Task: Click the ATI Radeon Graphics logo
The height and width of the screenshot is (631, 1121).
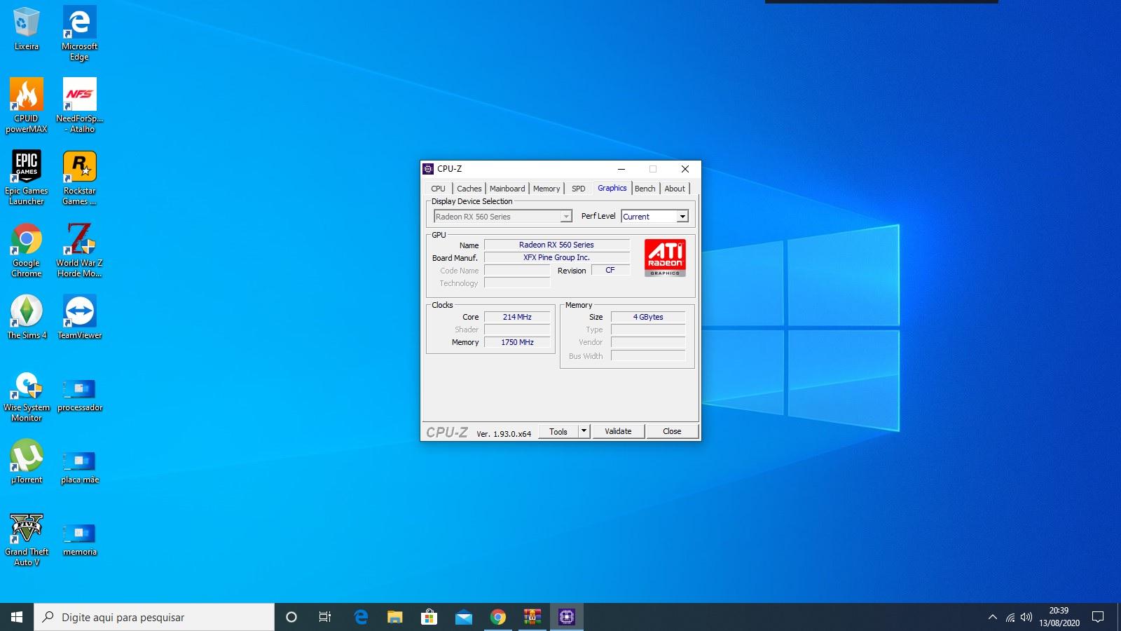Action: tap(665, 258)
